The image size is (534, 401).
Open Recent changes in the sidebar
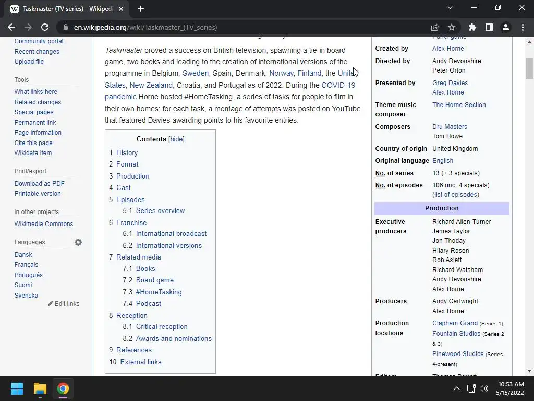tap(37, 52)
